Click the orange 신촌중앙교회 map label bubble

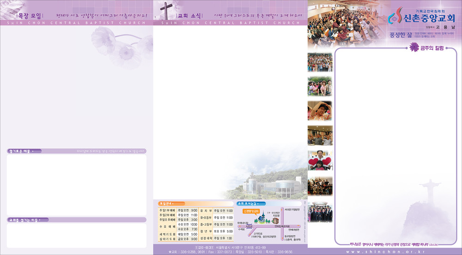coord(250,211)
